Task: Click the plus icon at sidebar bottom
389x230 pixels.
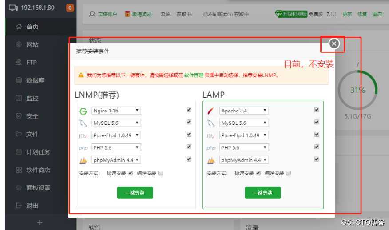Action: 40,223
